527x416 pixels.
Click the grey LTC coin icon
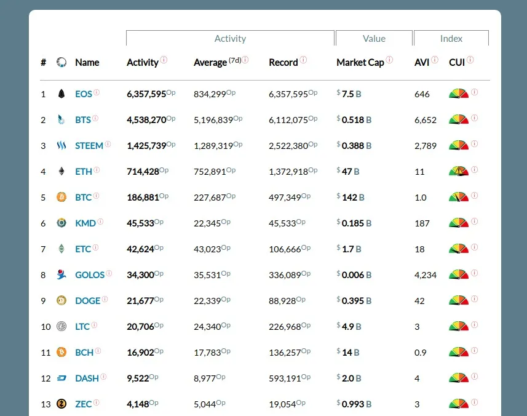(x=61, y=326)
